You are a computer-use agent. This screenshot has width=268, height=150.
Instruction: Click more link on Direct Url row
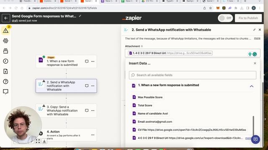point(248,138)
